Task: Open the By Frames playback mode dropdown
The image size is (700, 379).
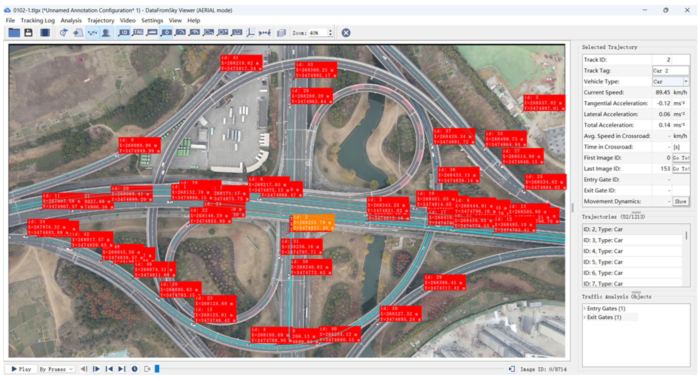Action: 56,369
